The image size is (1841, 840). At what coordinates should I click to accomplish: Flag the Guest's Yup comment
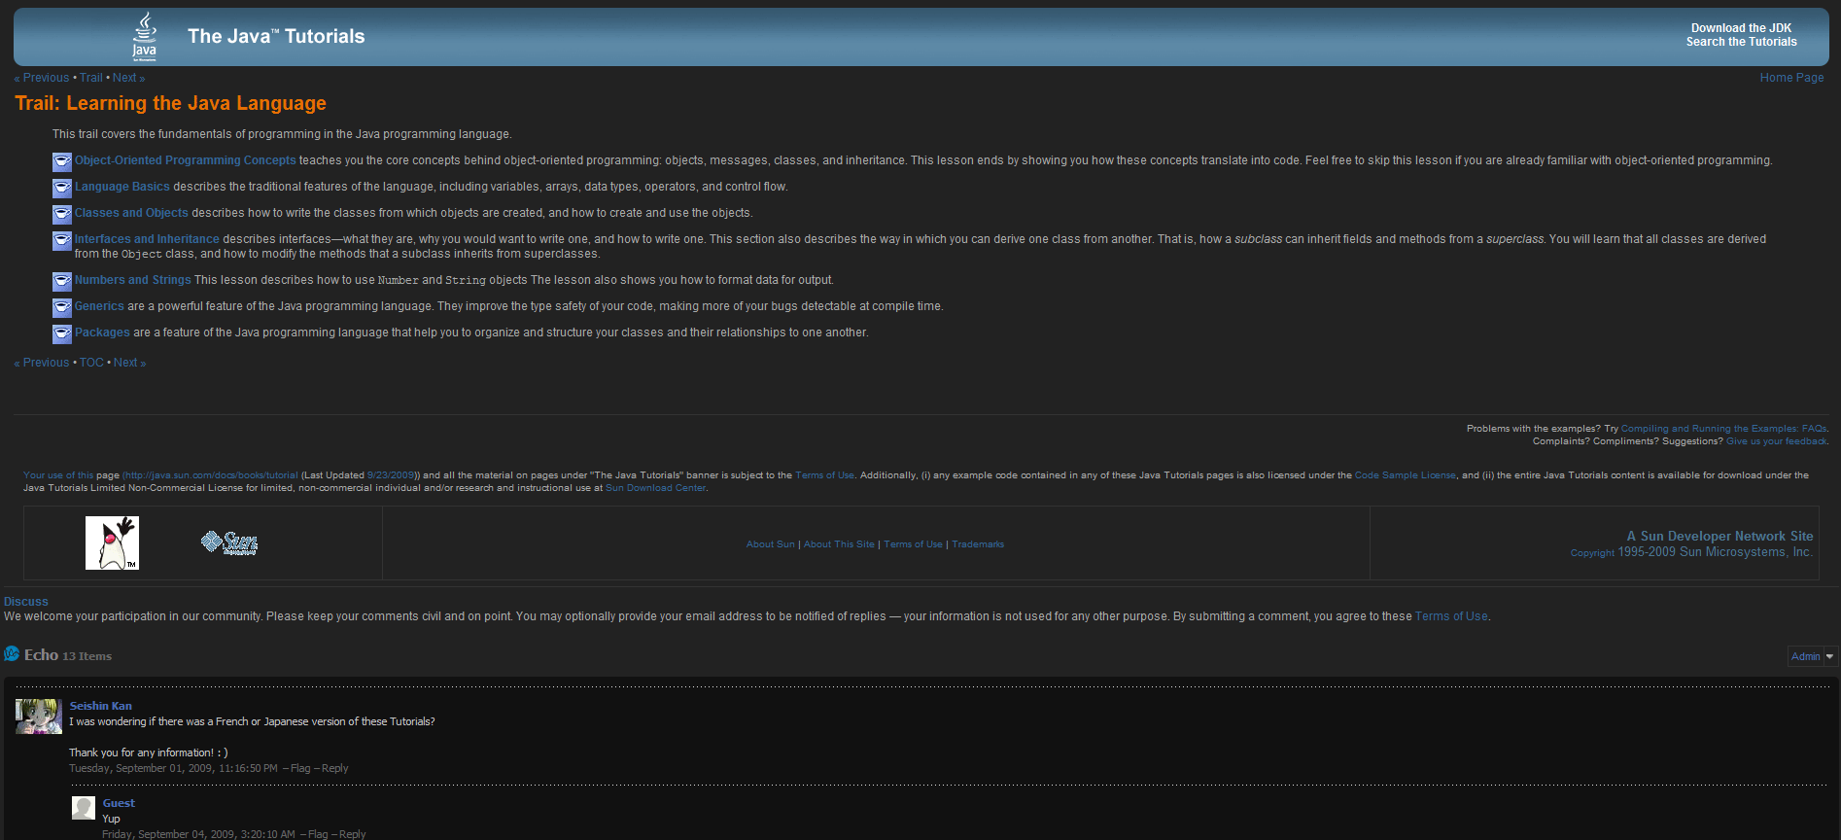tap(318, 834)
